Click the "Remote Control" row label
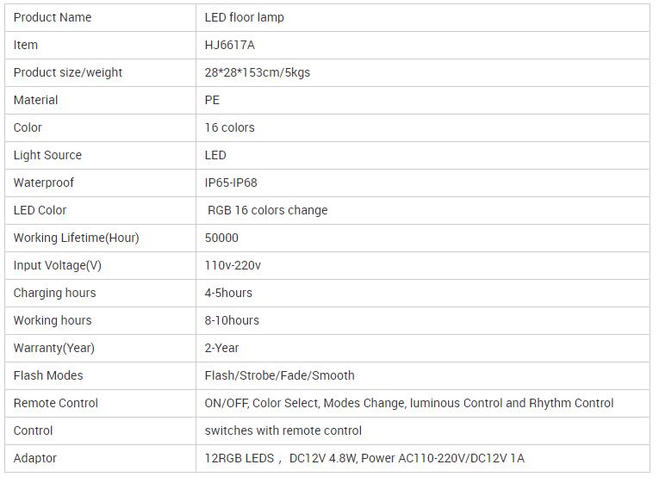Image resolution: width=659 pixels, height=483 pixels. tap(56, 403)
